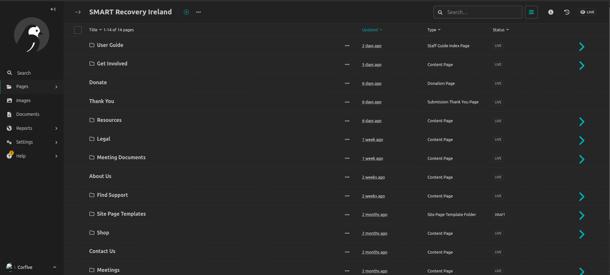Open actions dots for Meeting Documents
This screenshot has width=610, height=275.
[347, 158]
